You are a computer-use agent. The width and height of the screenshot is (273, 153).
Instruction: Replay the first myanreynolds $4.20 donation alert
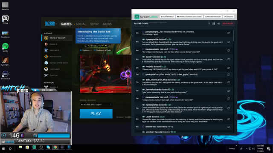[x=229, y=42]
